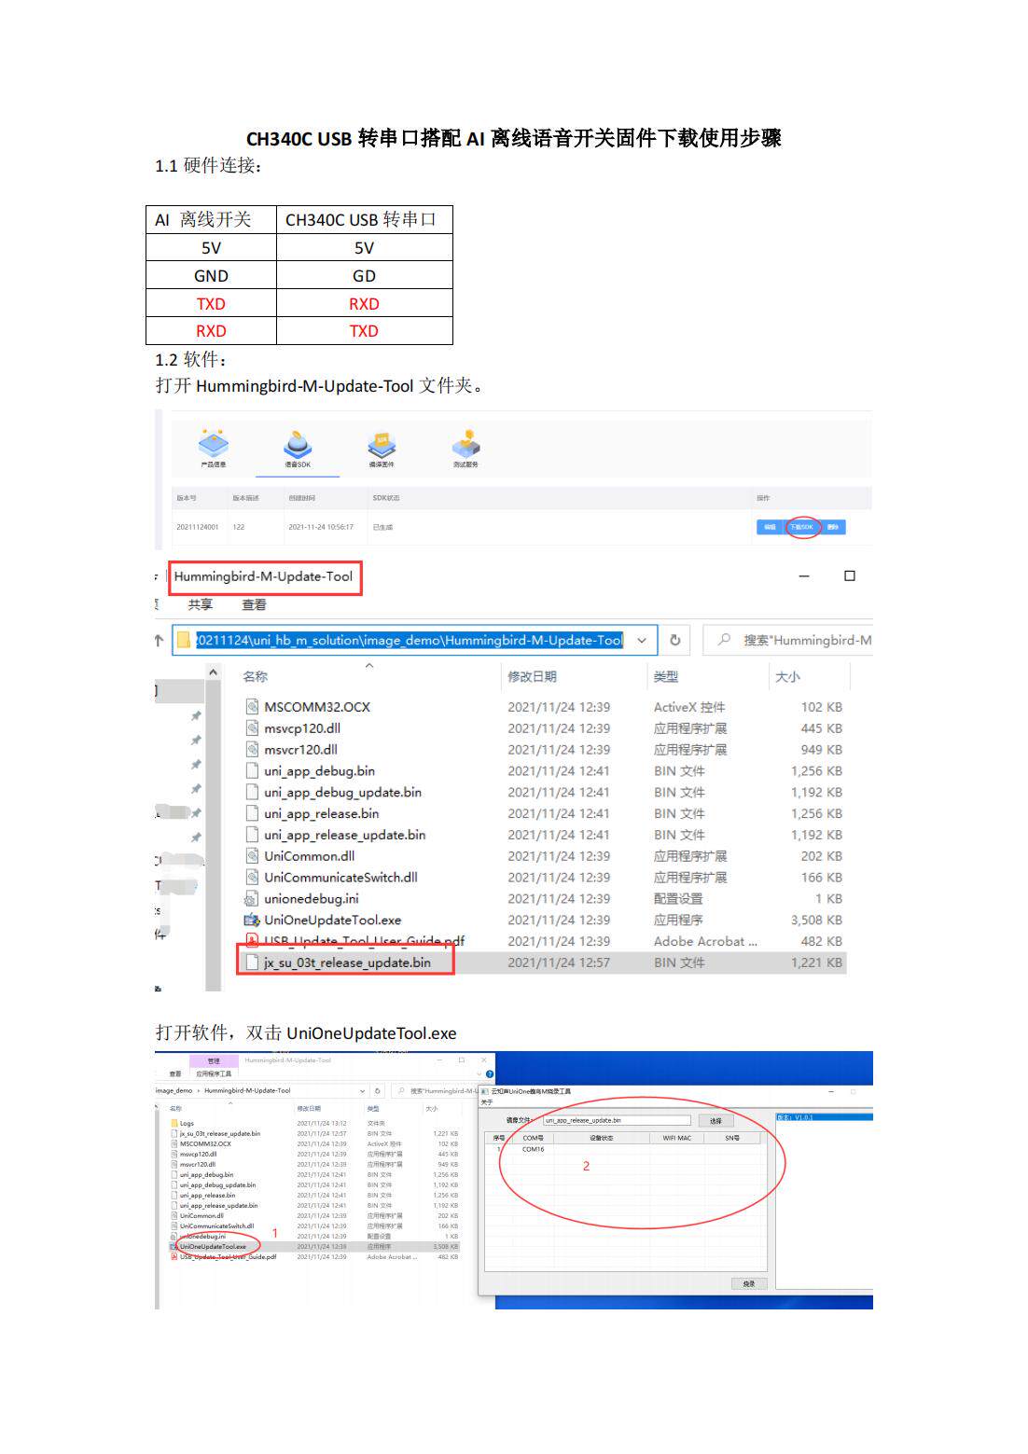
Task: Click the uni_app_release.bin file icon in the large list
Action: coord(251,814)
